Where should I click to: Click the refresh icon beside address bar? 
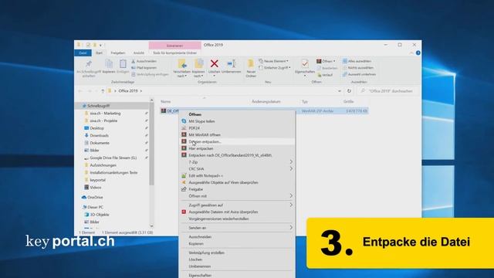(349, 91)
